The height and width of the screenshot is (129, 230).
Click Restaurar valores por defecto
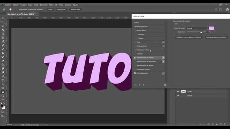click(216, 37)
